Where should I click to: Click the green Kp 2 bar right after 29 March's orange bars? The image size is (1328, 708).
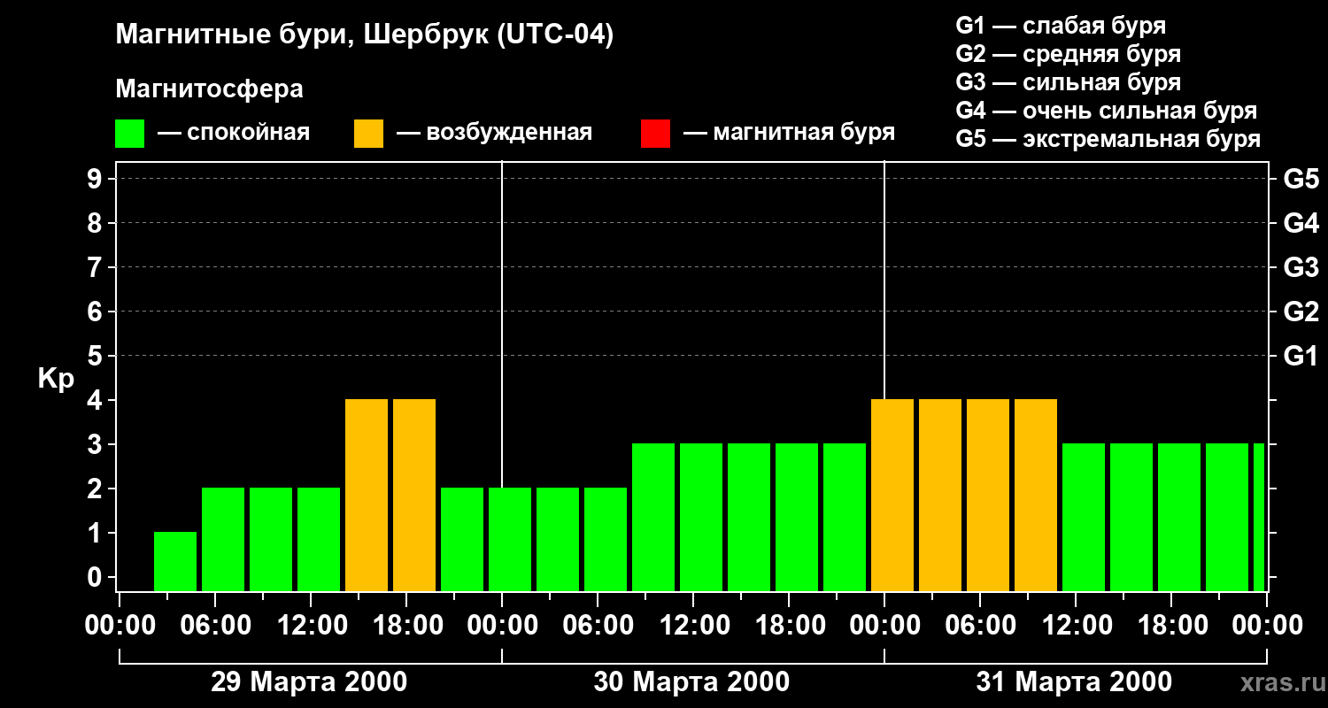click(x=462, y=539)
